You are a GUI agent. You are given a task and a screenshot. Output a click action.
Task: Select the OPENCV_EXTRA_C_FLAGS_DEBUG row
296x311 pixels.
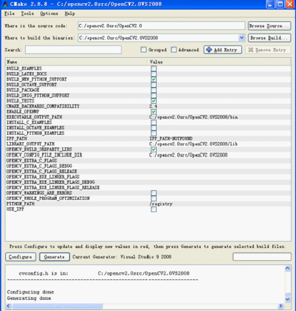click(149, 166)
